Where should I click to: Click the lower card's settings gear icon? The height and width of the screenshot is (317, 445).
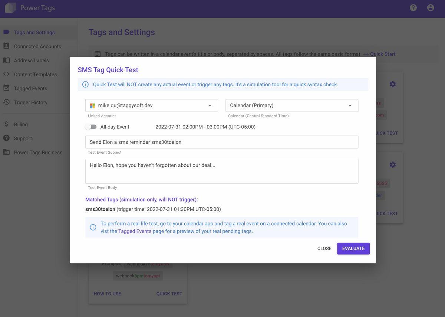click(393, 164)
